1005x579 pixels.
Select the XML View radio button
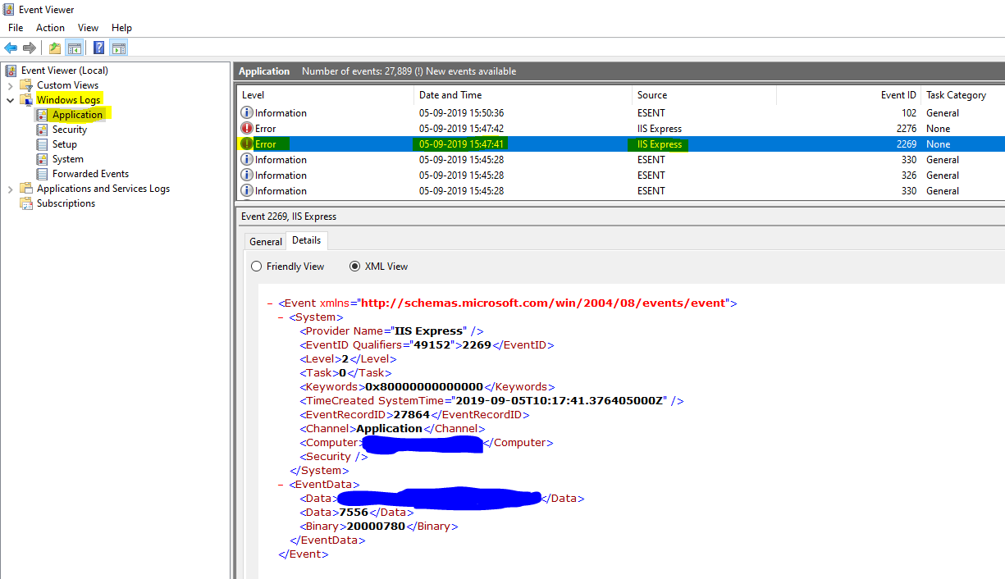[x=355, y=267]
